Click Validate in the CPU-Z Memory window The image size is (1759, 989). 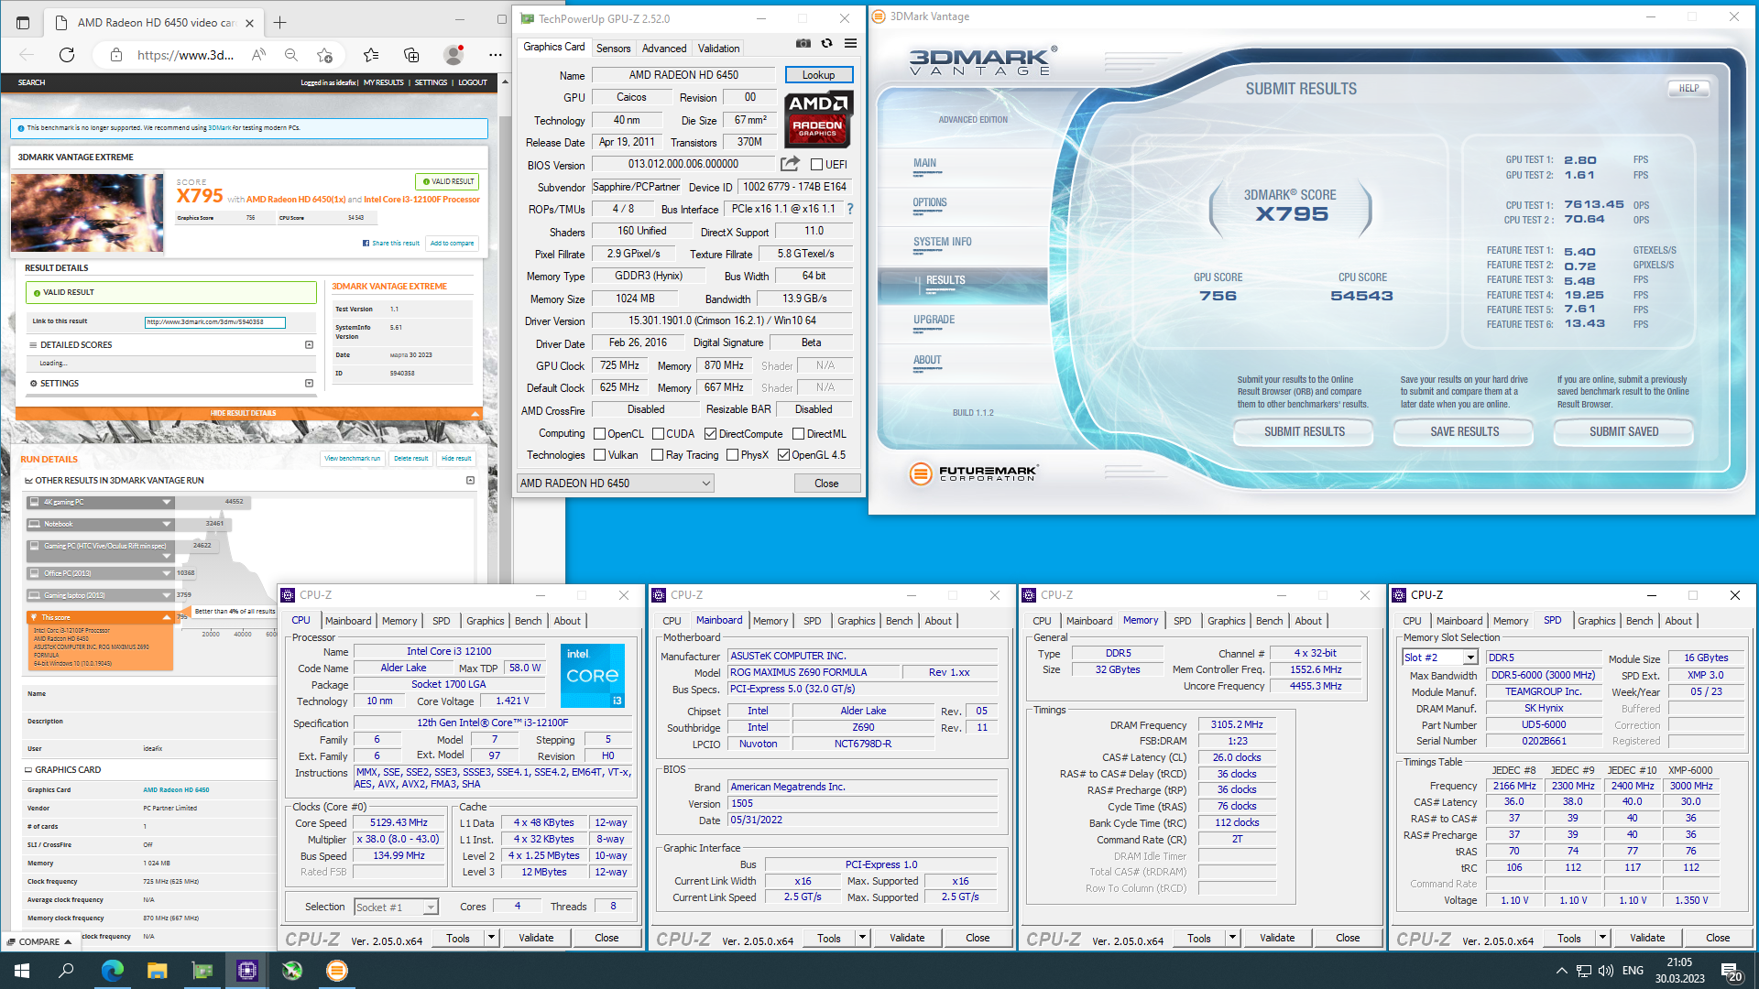click(1276, 938)
